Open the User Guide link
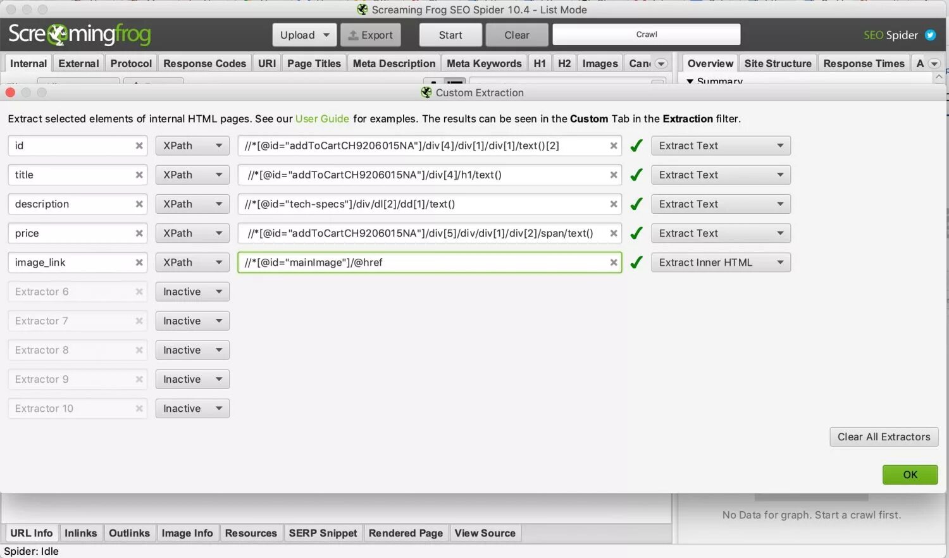This screenshot has height=558, width=949. [x=322, y=119]
